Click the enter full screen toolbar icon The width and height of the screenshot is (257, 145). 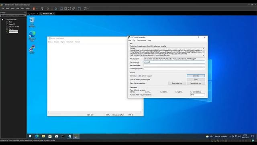(x=69, y=8)
